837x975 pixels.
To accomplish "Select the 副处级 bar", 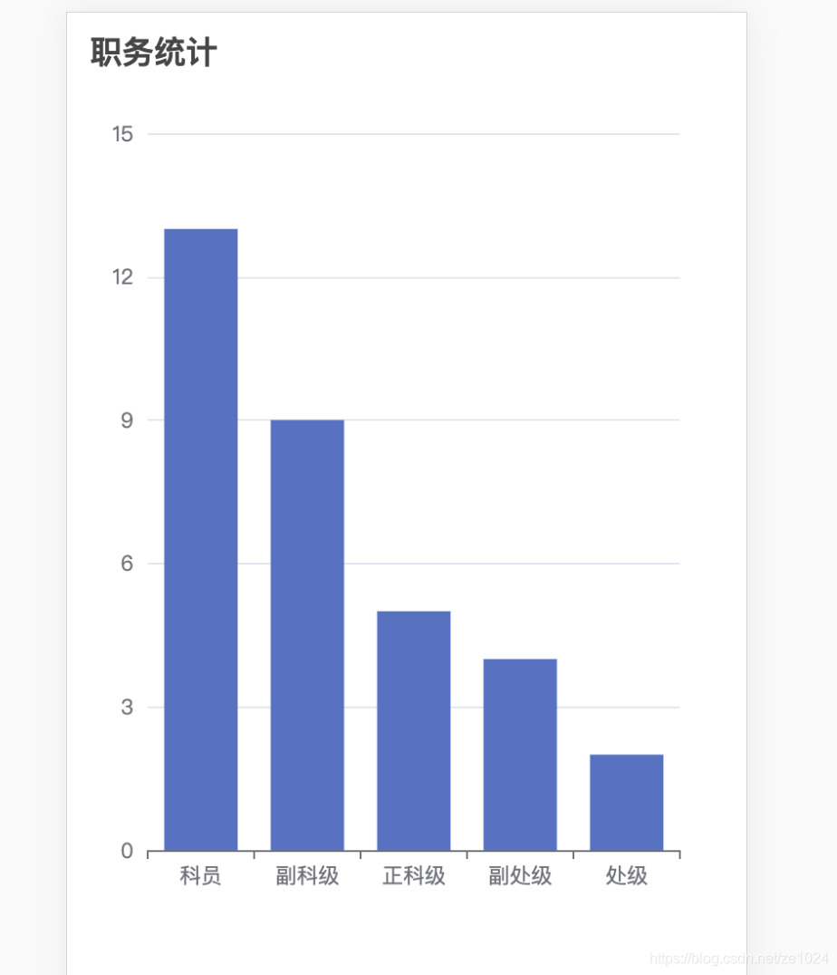I will (520, 755).
